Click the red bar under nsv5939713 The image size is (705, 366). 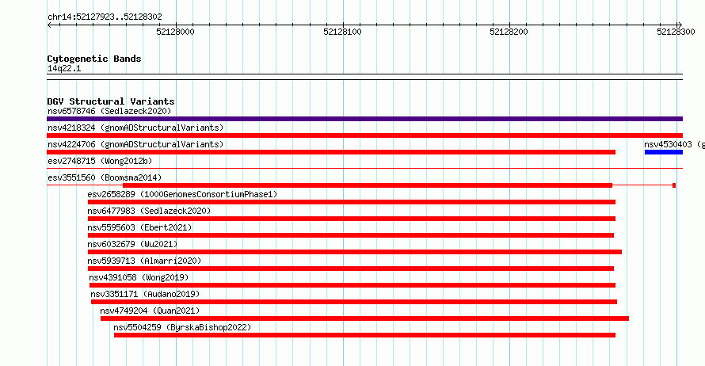[x=351, y=269]
